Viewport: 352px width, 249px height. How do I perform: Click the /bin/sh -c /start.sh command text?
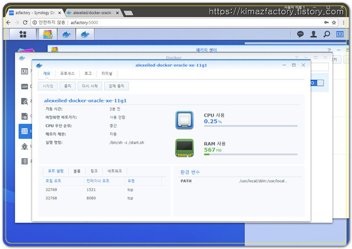pyautogui.click(x=127, y=143)
